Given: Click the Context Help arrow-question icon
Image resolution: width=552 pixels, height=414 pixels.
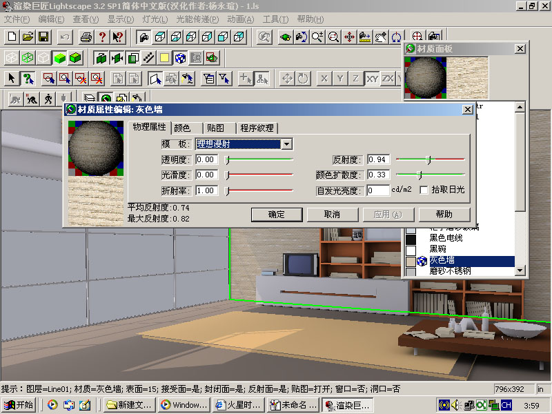Looking at the screenshot, I should tap(118, 37).
